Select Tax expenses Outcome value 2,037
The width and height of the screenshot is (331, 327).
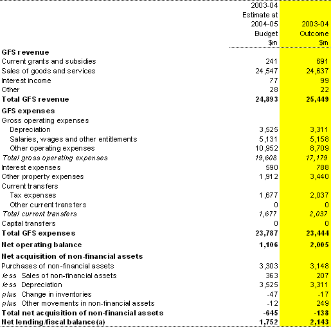(319, 195)
